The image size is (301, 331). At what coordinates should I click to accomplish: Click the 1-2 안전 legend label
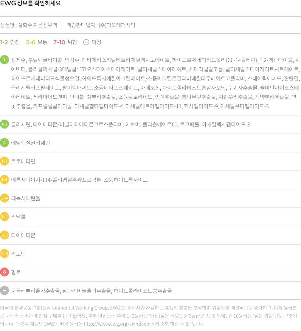10,42
